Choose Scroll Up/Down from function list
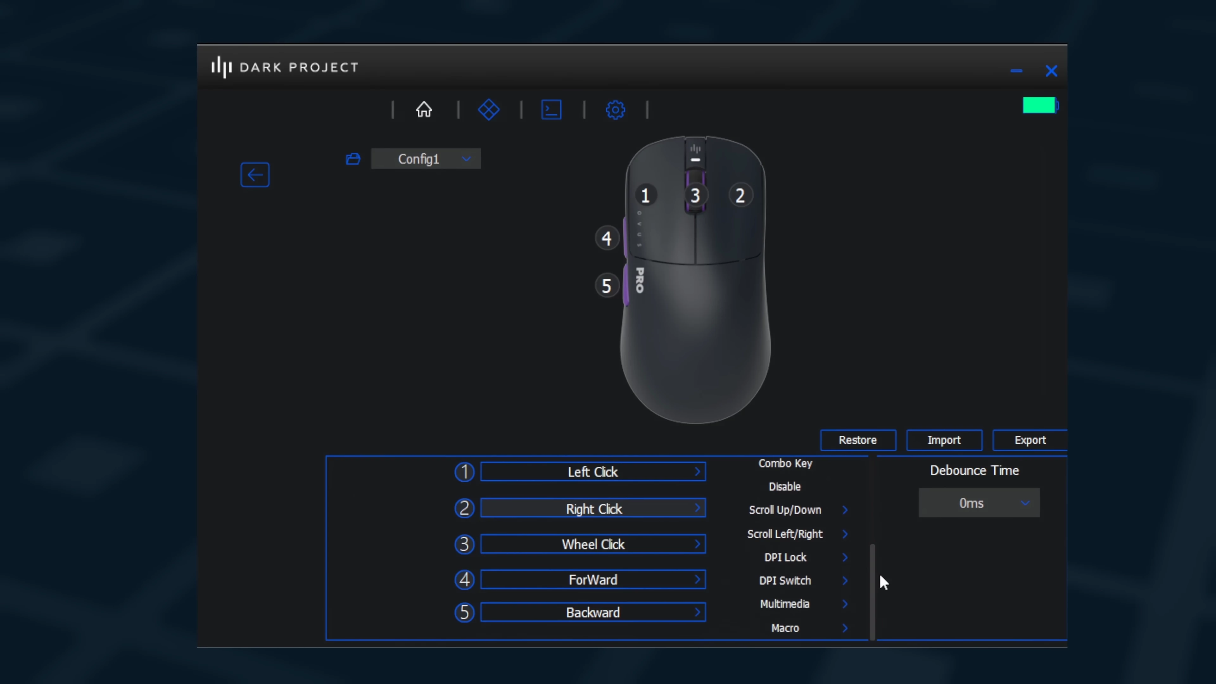The image size is (1216, 684). [x=785, y=510]
